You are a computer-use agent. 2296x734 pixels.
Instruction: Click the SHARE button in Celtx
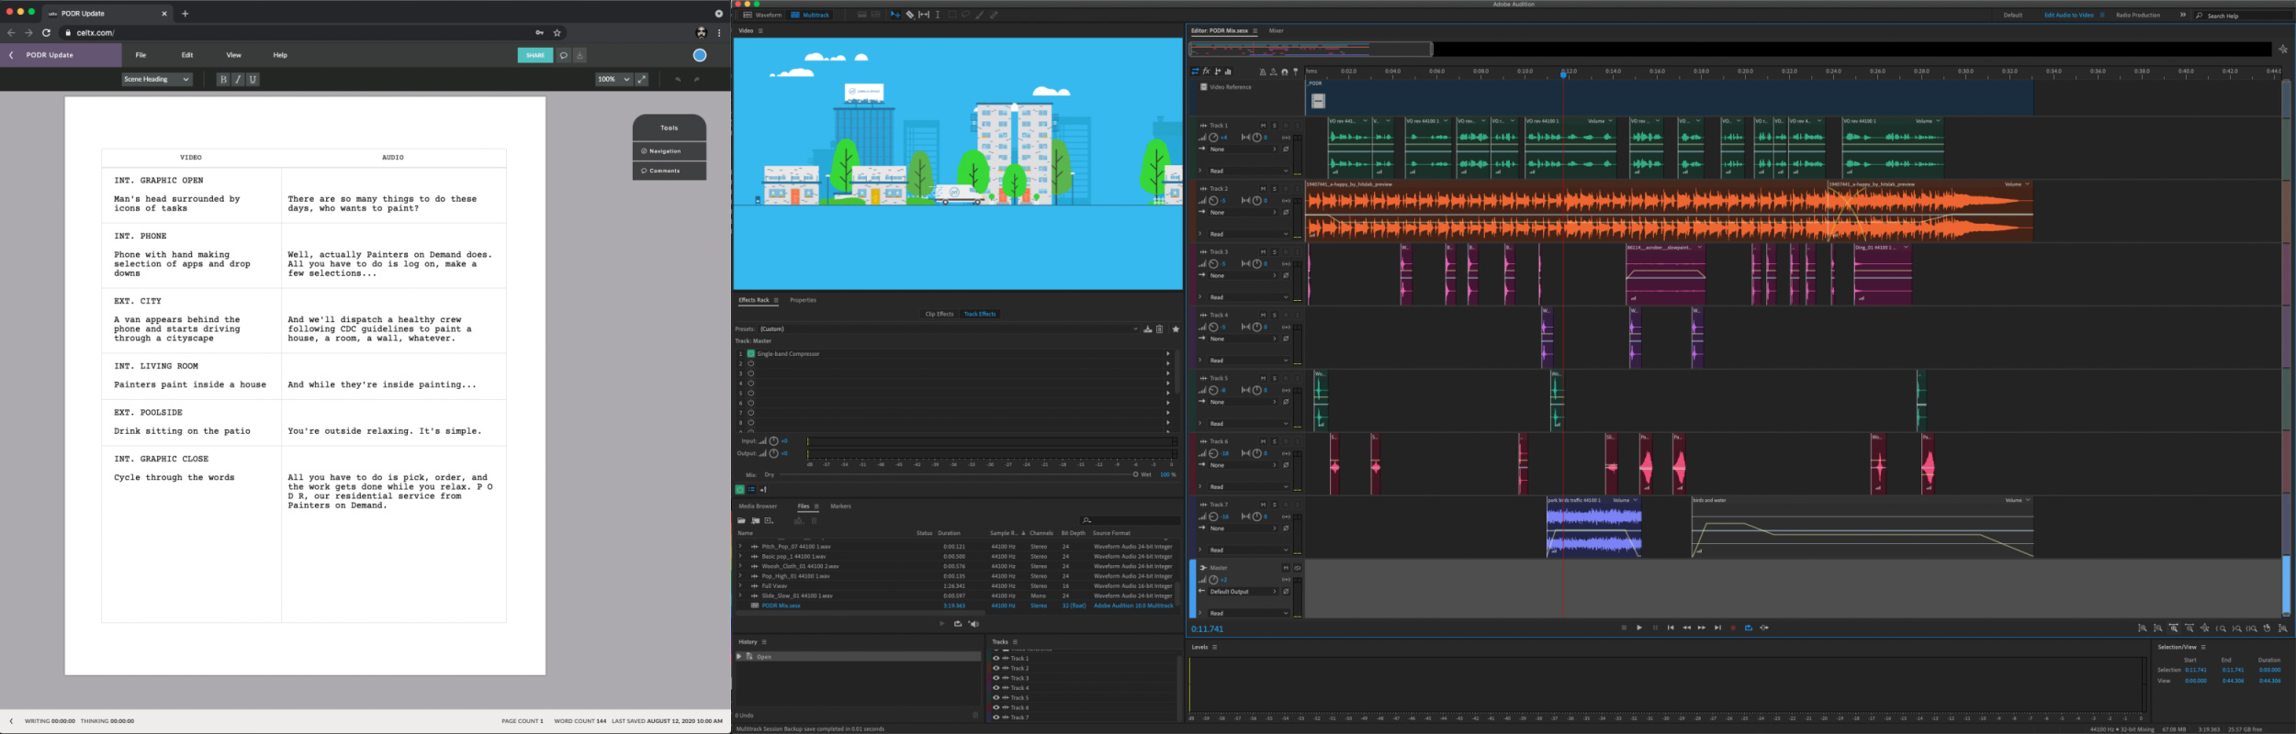(535, 55)
